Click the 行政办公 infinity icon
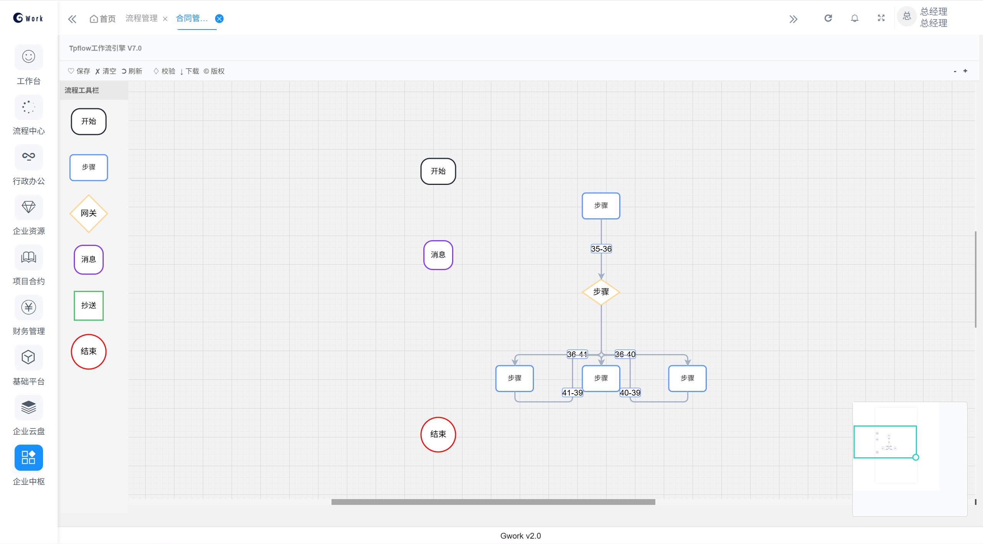Viewport: 983px width, 544px height. click(28, 157)
